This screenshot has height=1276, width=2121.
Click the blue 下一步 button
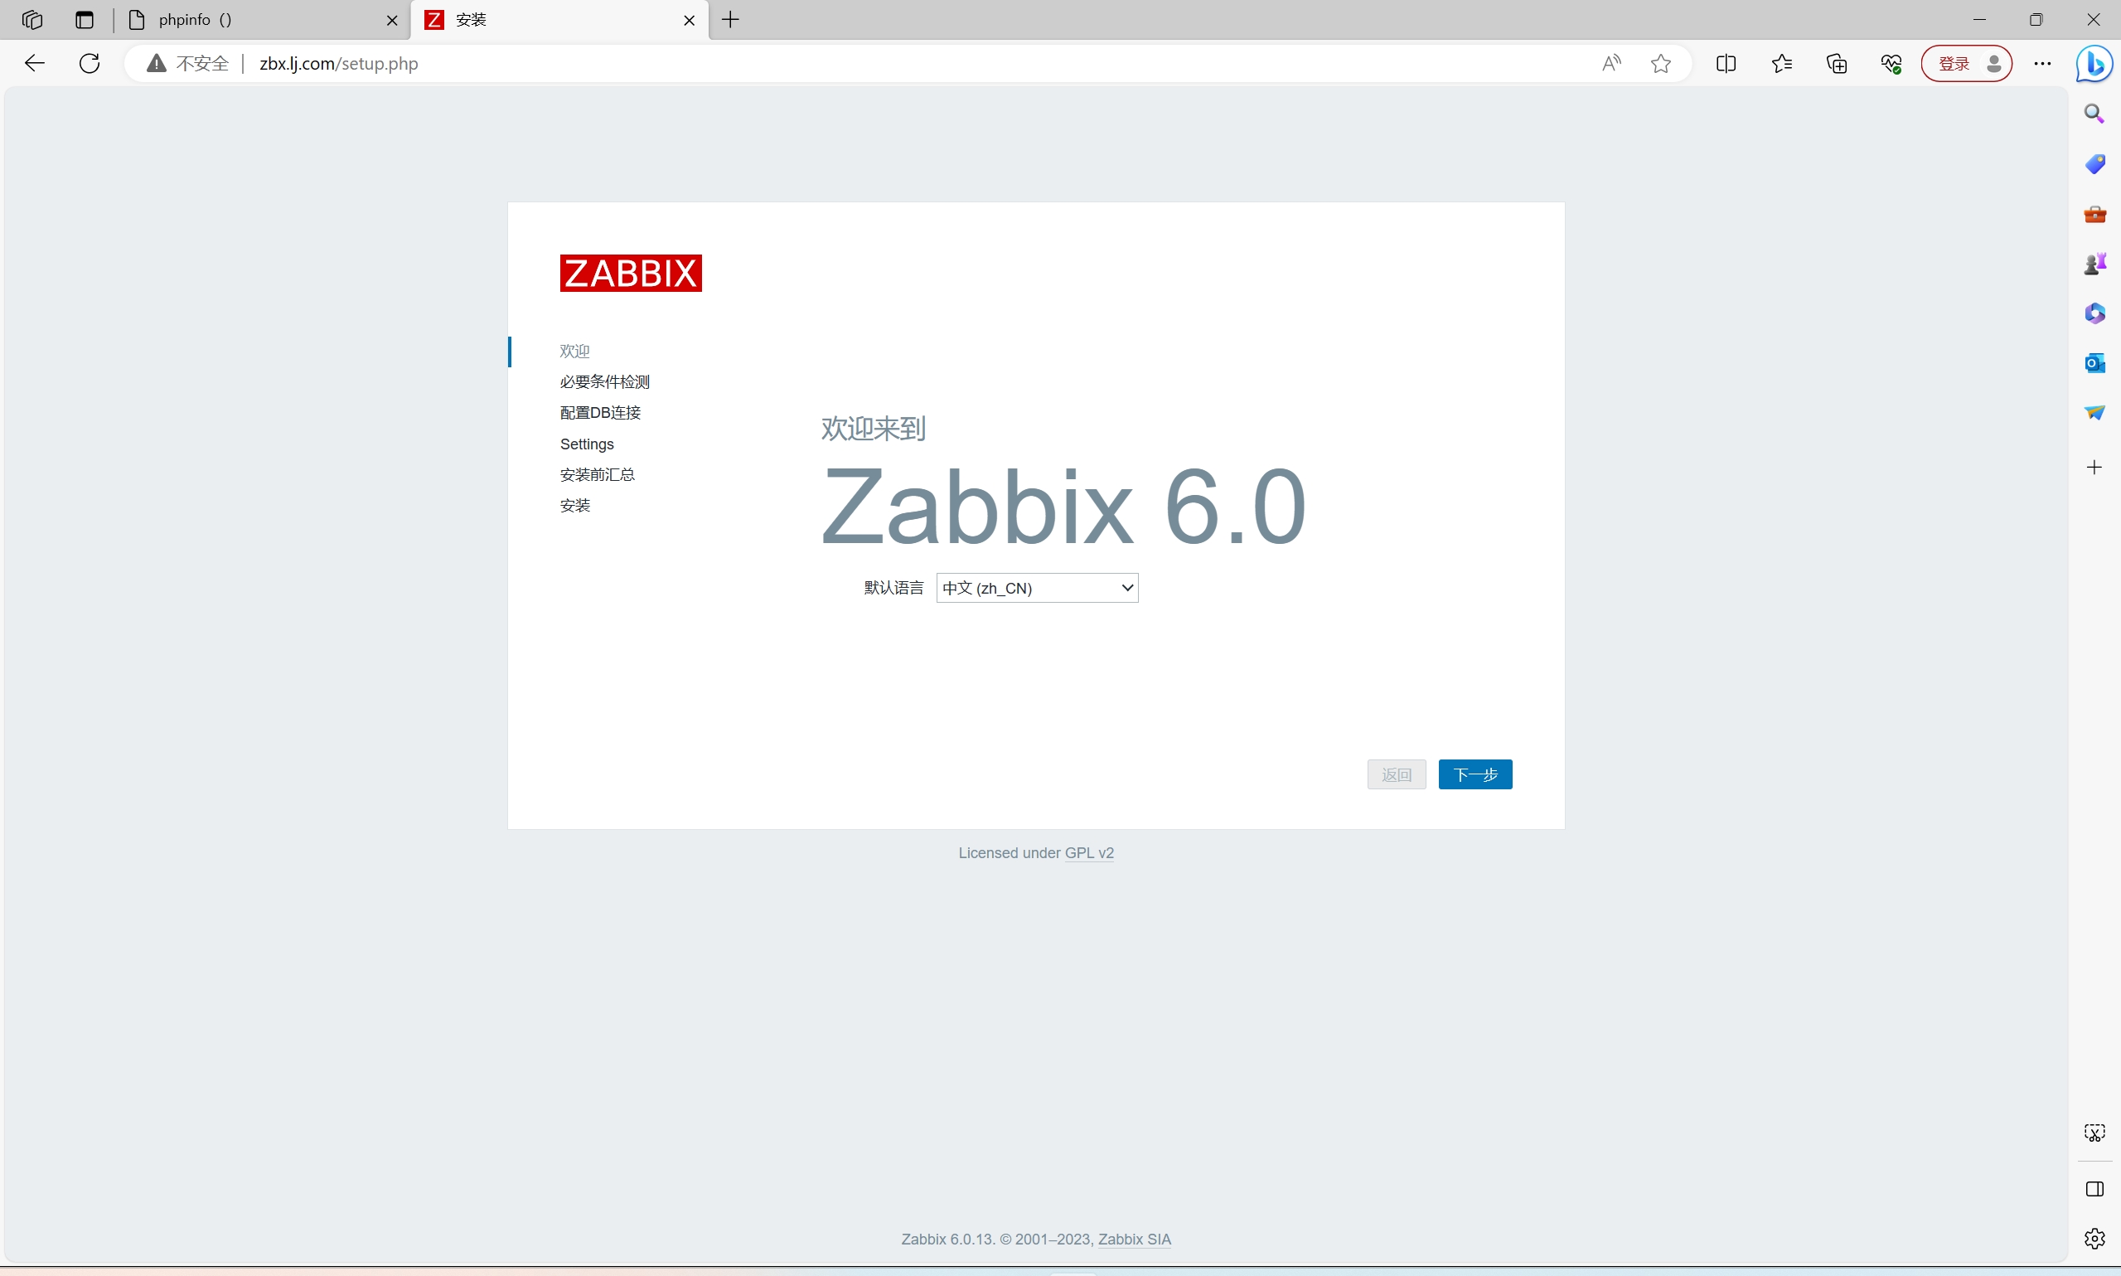click(x=1475, y=774)
